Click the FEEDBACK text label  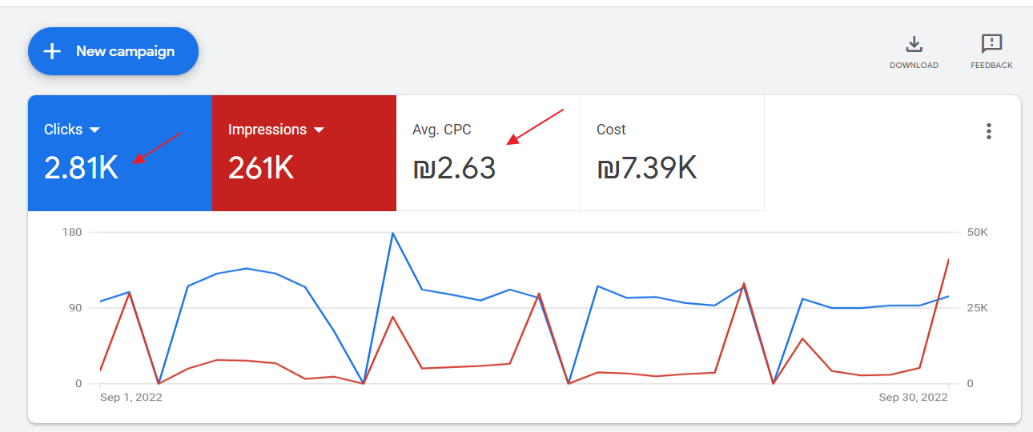click(991, 66)
